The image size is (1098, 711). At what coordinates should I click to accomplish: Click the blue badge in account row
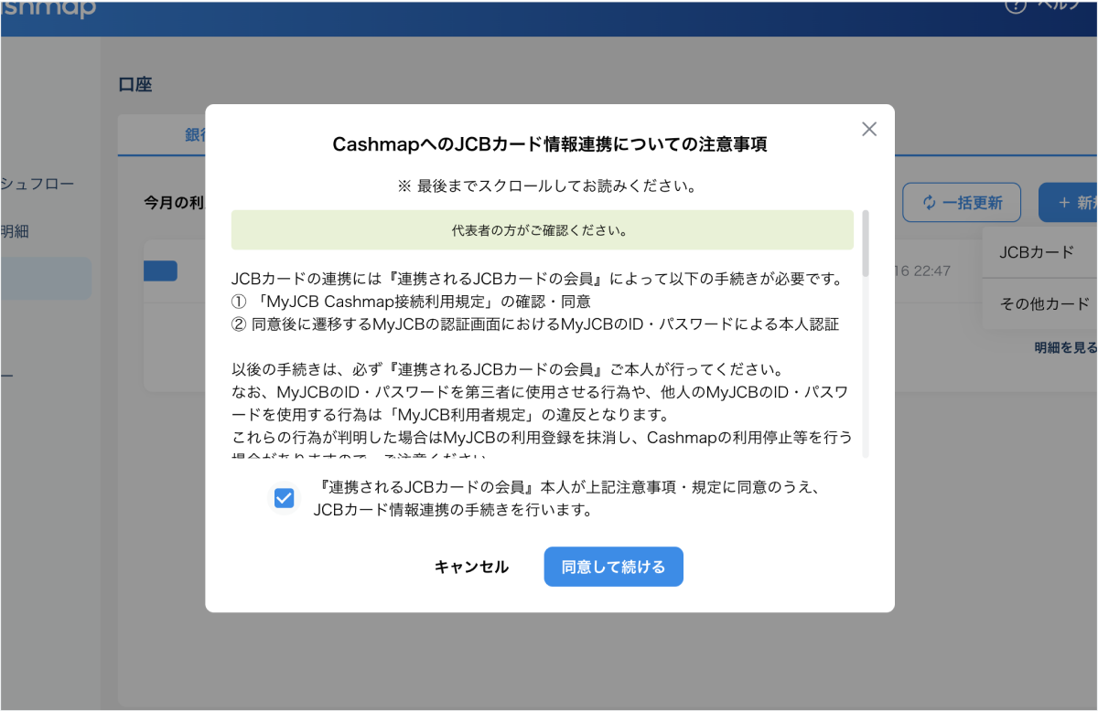(161, 271)
